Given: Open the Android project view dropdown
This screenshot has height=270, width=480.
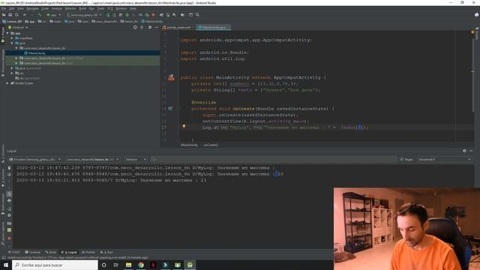Looking at the screenshot, I should tap(18, 27).
